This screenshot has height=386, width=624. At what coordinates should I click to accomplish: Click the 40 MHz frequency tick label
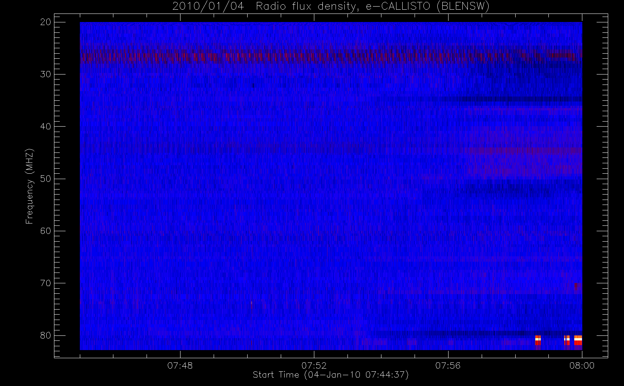tap(46, 126)
